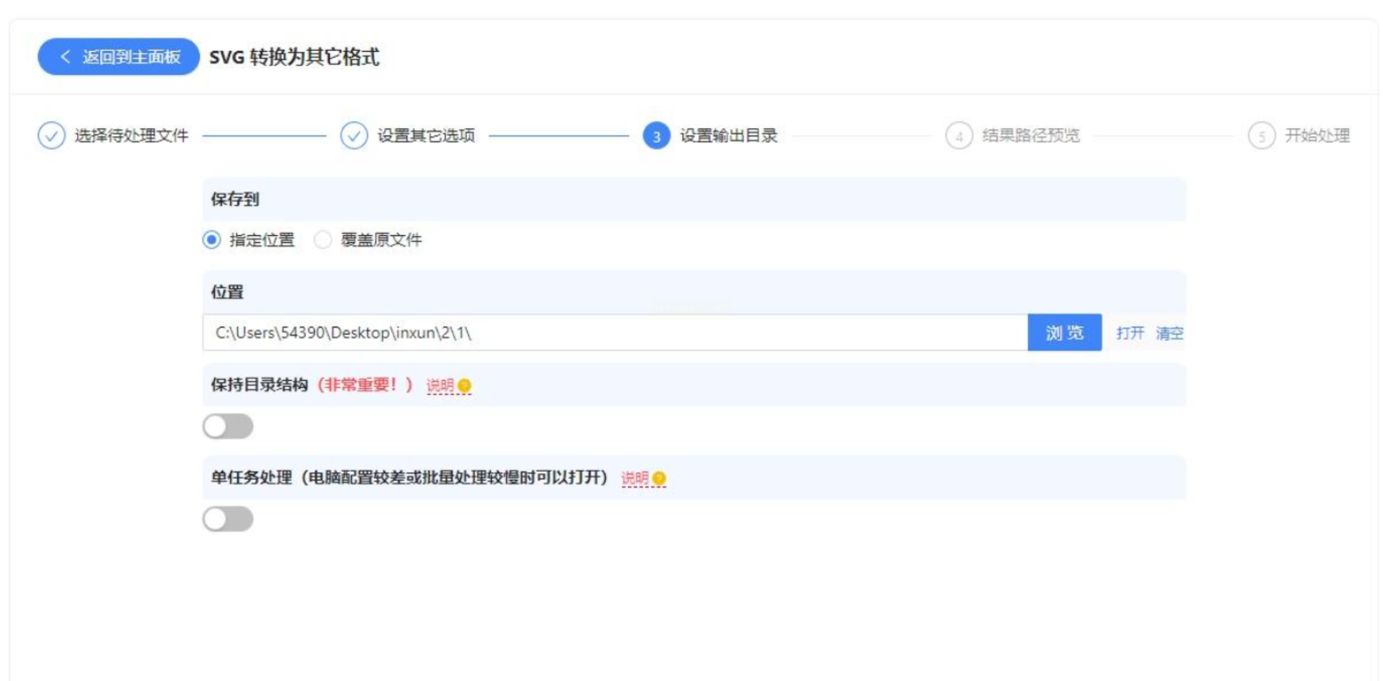The height and width of the screenshot is (681, 1383).
Task: Click the output path input field
Action: click(615, 333)
